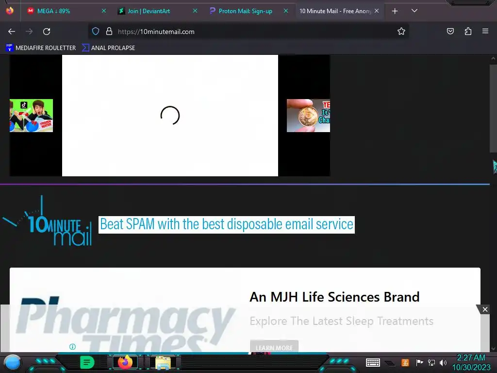The height and width of the screenshot is (373, 497).
Task: Close the 10 Minute Mail tab
Action: 377,11
